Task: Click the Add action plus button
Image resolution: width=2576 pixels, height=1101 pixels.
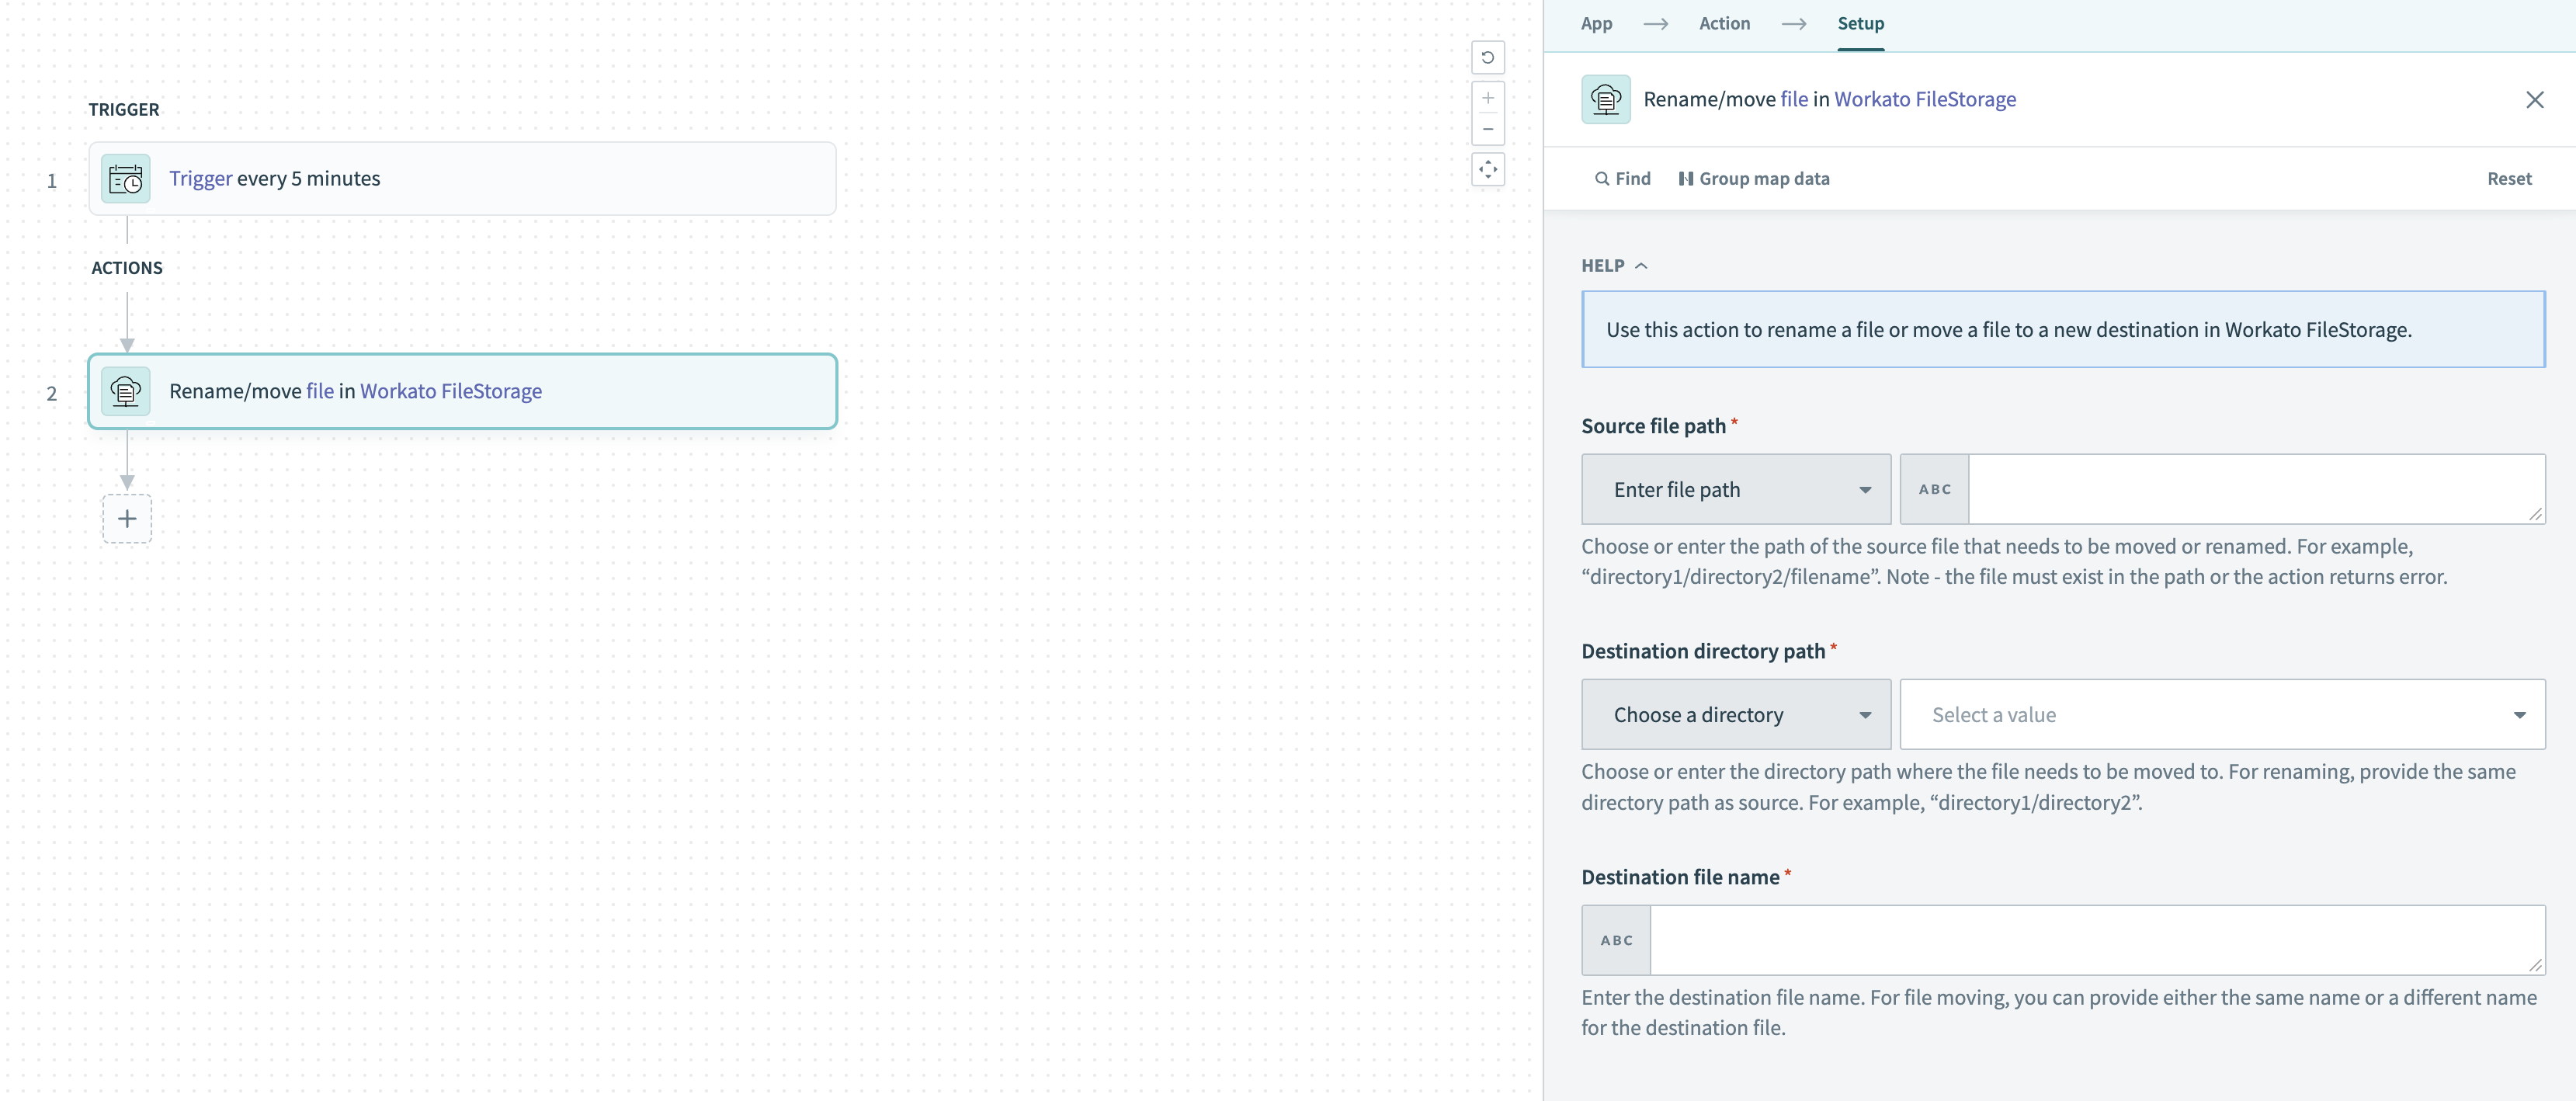Action: point(127,518)
